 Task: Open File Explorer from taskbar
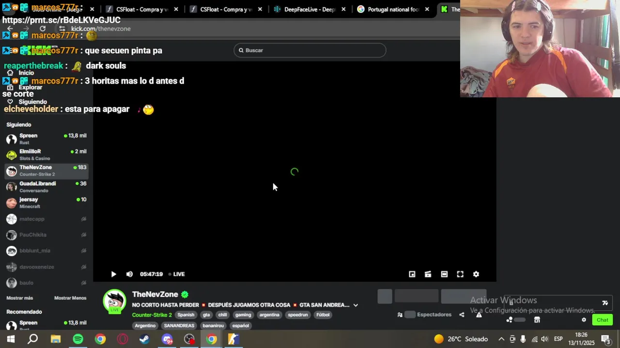pyautogui.click(x=56, y=339)
